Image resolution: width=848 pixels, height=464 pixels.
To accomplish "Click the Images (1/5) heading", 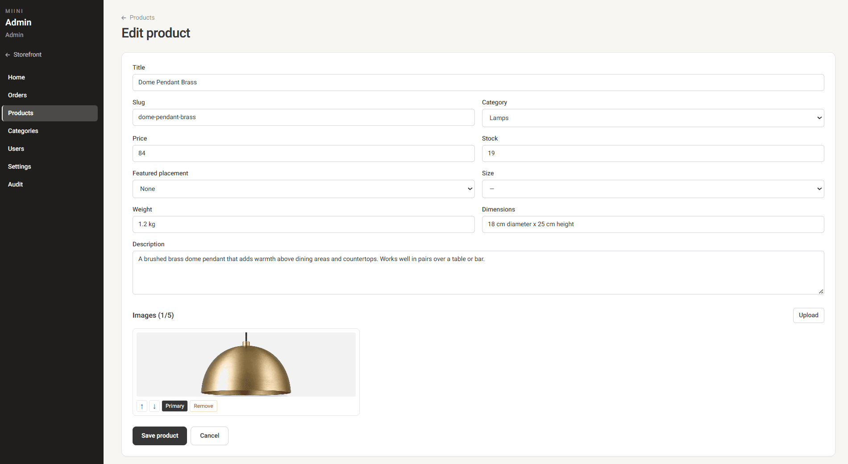I will click(153, 315).
